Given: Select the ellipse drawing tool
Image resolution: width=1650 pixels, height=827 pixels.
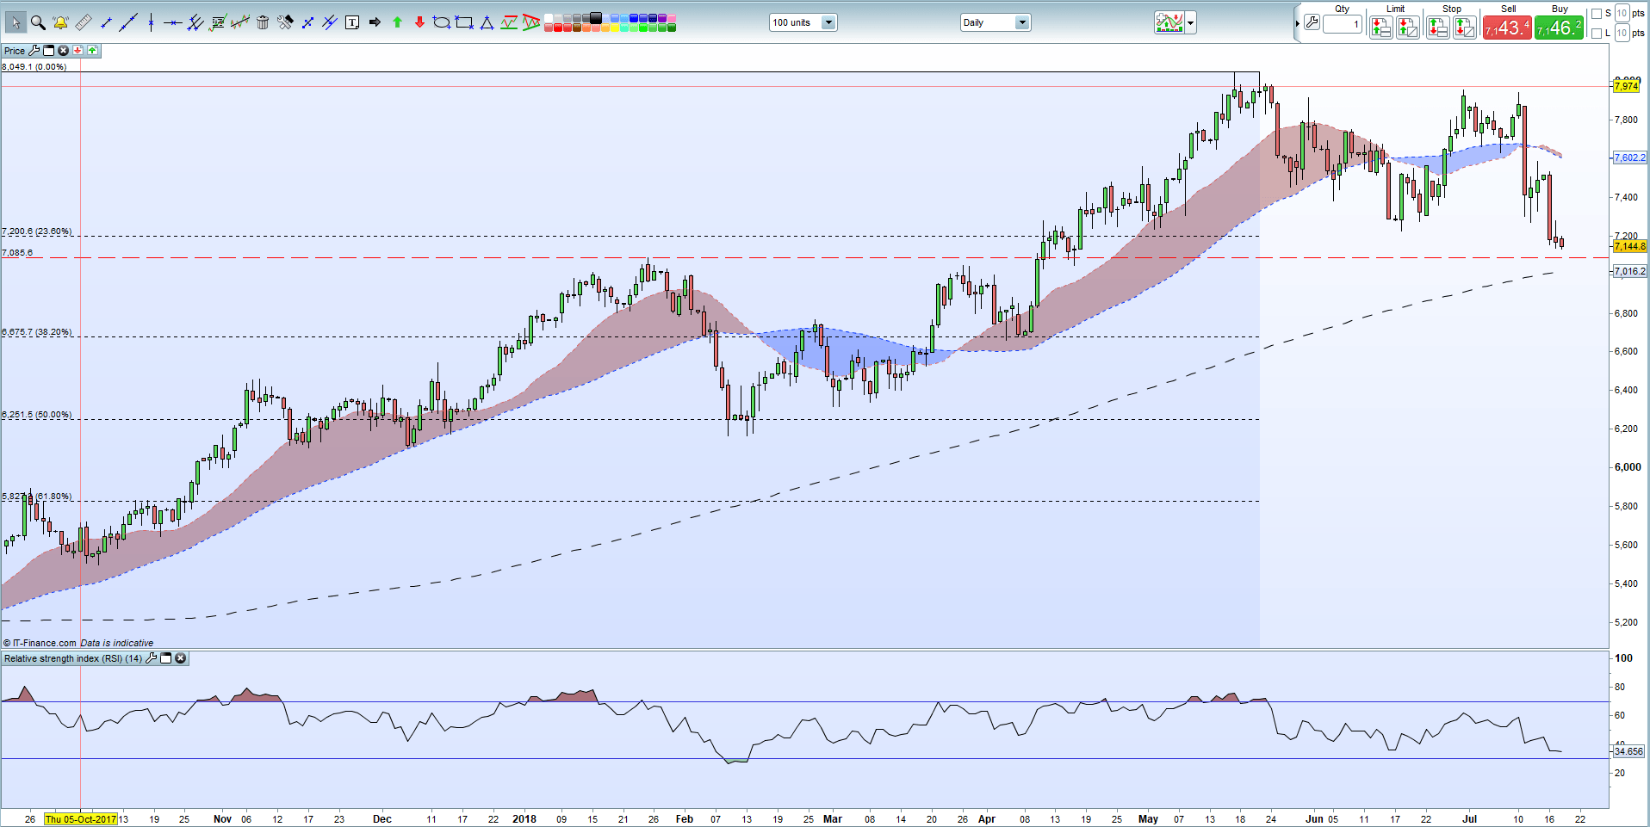Looking at the screenshot, I should pos(441,22).
